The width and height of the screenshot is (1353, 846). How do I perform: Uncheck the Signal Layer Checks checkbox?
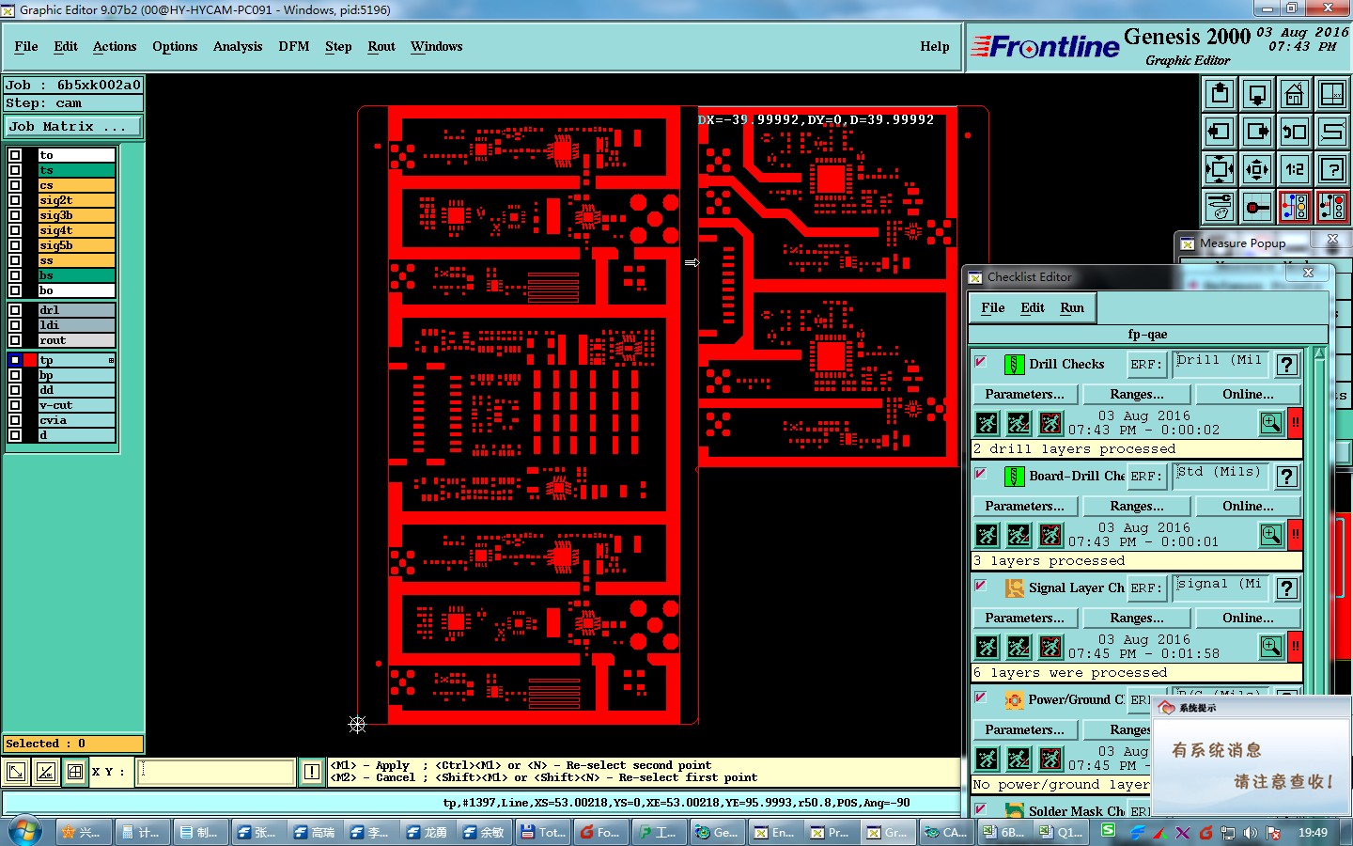[980, 586]
